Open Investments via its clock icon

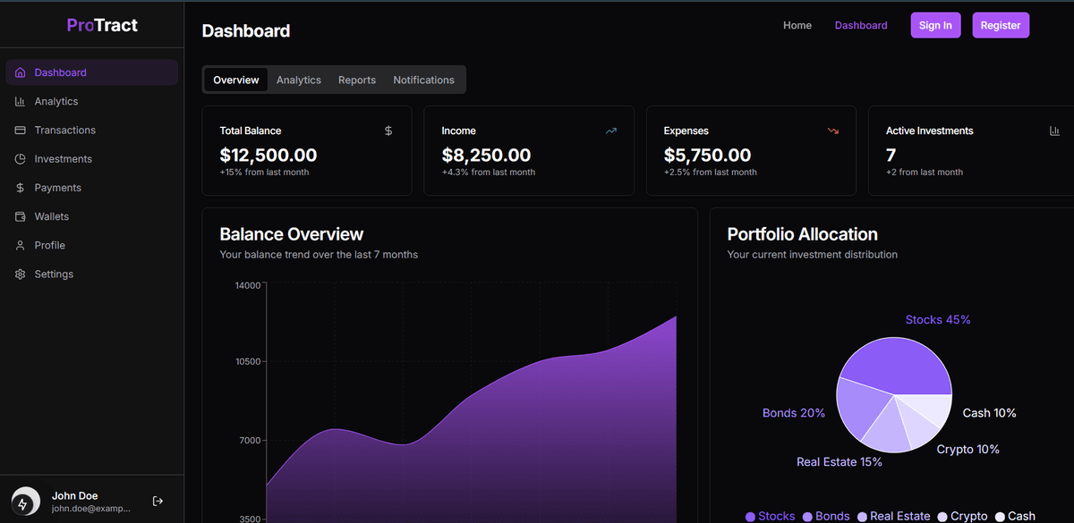[x=20, y=158]
